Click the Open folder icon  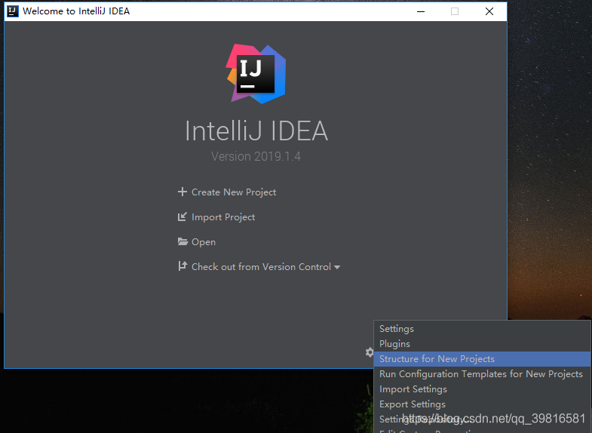(182, 241)
